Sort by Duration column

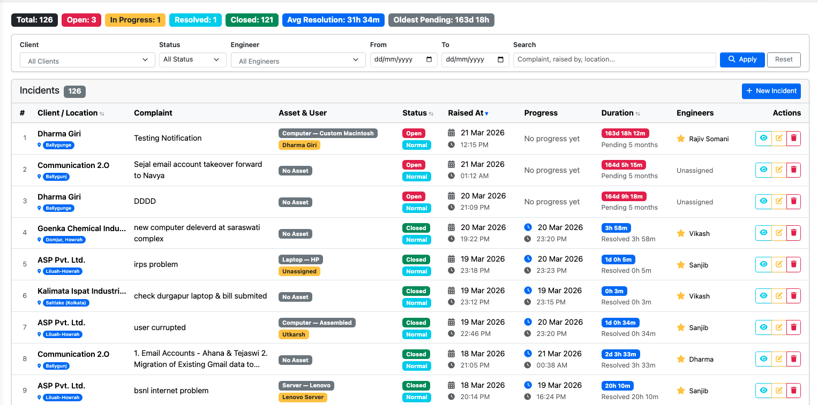point(621,113)
